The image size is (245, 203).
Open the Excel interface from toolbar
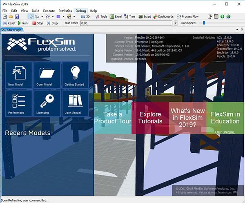coord(116,17)
